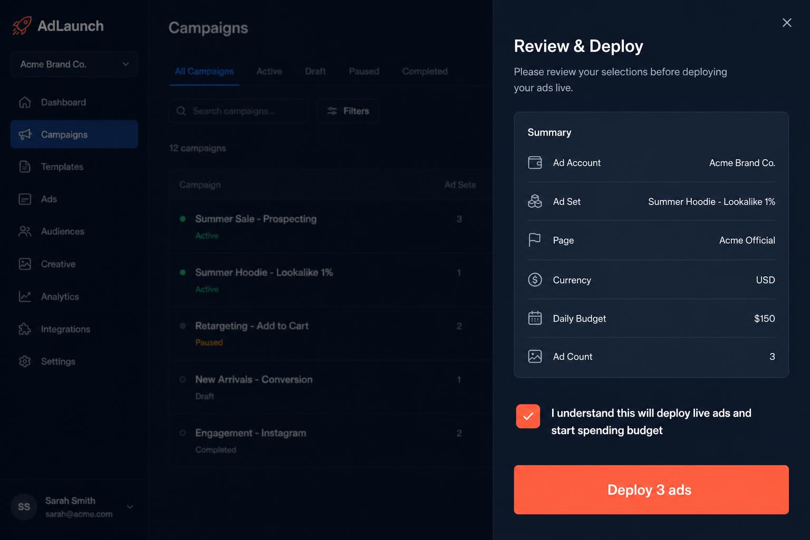The height and width of the screenshot is (540, 810).
Task: Switch to the Active tab
Action: pyautogui.click(x=269, y=71)
